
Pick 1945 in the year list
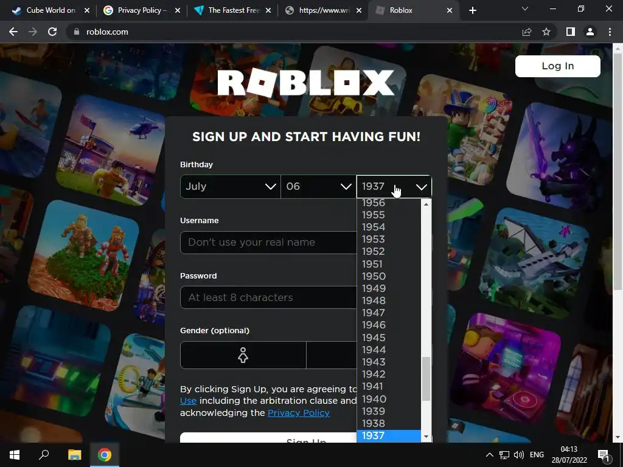(389, 337)
